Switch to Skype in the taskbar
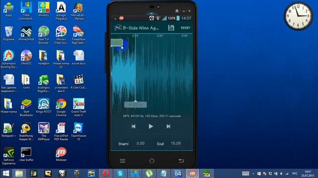Image resolution: width=318 pixels, height=178 pixels. (120, 174)
